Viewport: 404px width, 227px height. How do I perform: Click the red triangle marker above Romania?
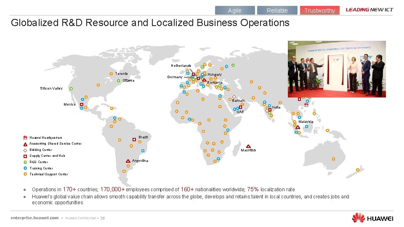coord(204,80)
